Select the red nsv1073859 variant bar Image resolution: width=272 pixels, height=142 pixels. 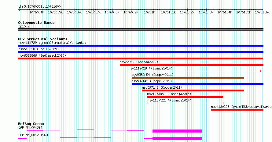pyautogui.click(x=185, y=97)
